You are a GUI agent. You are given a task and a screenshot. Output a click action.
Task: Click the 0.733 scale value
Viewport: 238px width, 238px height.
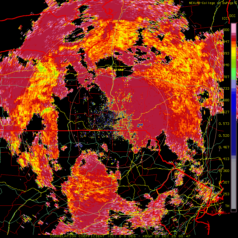[x=224, y=89]
